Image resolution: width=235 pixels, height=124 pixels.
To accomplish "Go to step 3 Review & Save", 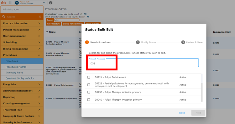I will coord(192,42).
